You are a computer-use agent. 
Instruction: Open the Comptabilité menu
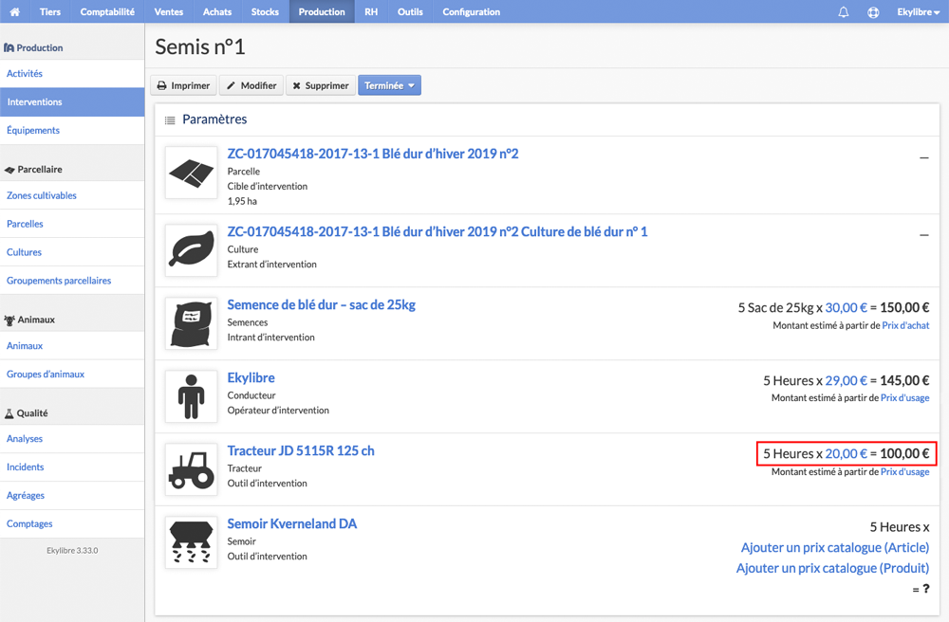point(107,11)
